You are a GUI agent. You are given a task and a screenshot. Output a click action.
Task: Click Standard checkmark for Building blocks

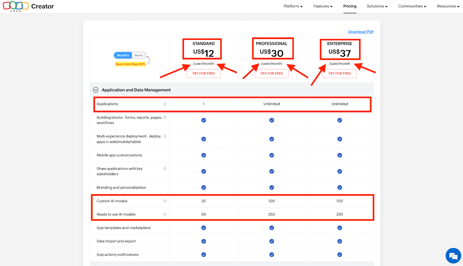coord(204,120)
